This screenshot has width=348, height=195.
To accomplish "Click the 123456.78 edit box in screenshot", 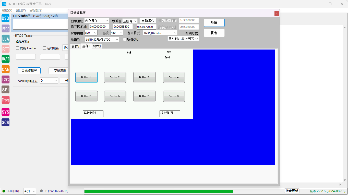I will click(x=170, y=114).
